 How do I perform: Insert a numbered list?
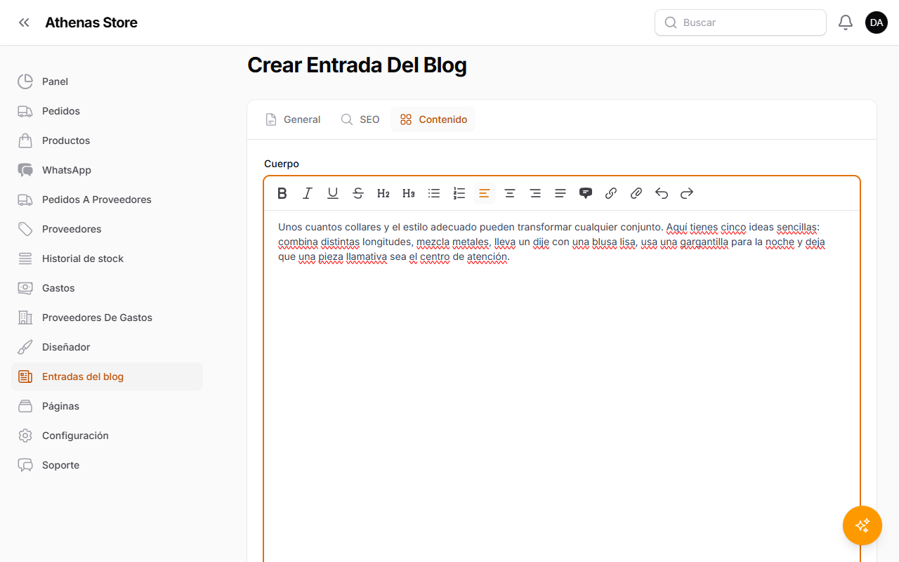[459, 193]
